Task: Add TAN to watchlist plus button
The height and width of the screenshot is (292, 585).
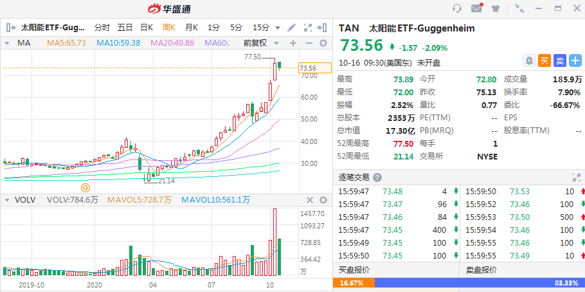Action: click(x=575, y=60)
